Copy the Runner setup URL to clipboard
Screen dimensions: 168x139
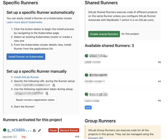click(54, 85)
